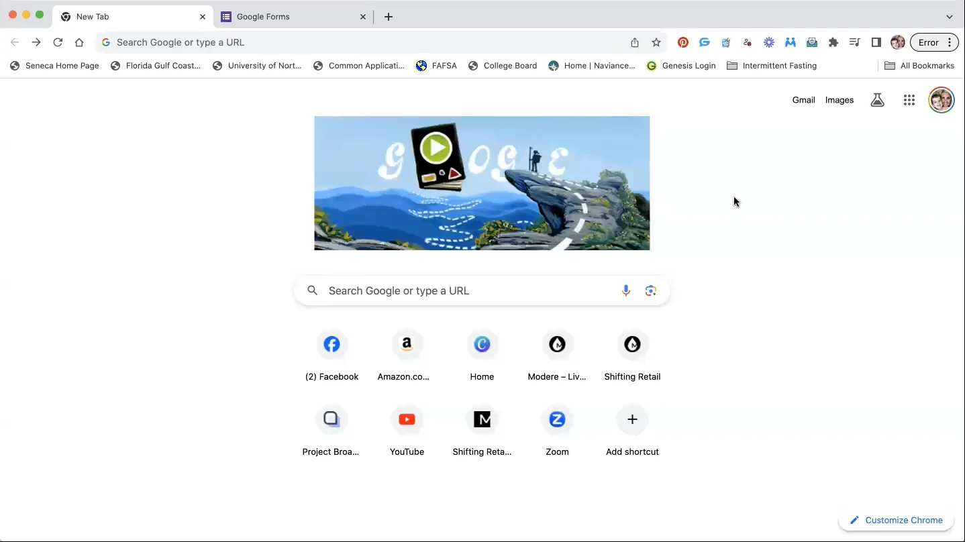Open the Gmail link
Screen dimensions: 965x542
pyautogui.click(x=803, y=100)
